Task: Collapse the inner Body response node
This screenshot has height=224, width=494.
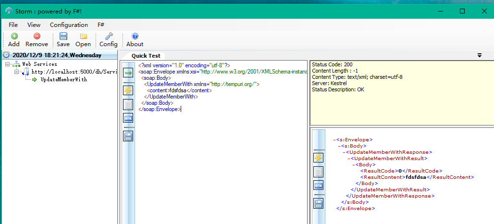Action: (x=354, y=164)
